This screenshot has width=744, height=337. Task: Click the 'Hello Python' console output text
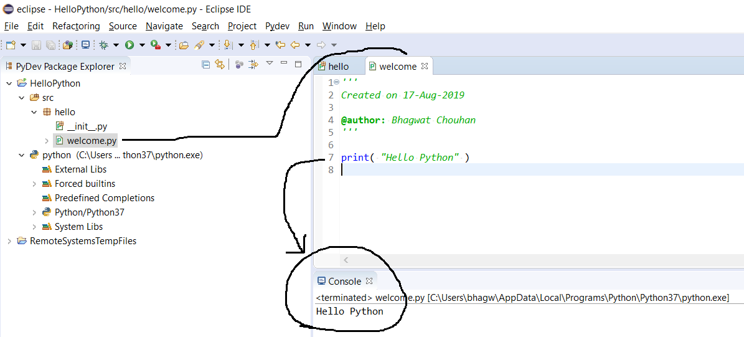[350, 311]
